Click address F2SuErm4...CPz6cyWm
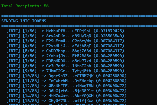The image size is (157, 105). tap(69, 41)
